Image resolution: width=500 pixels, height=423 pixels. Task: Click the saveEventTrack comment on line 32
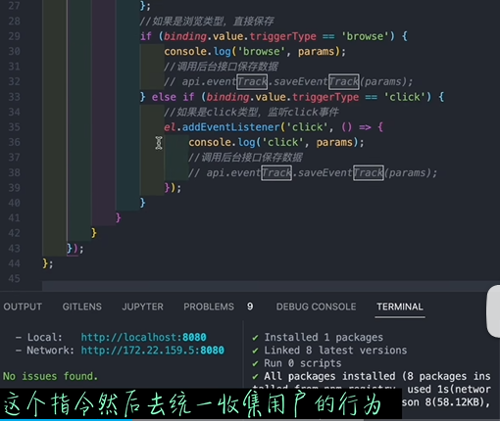pyautogui.click(x=288, y=81)
